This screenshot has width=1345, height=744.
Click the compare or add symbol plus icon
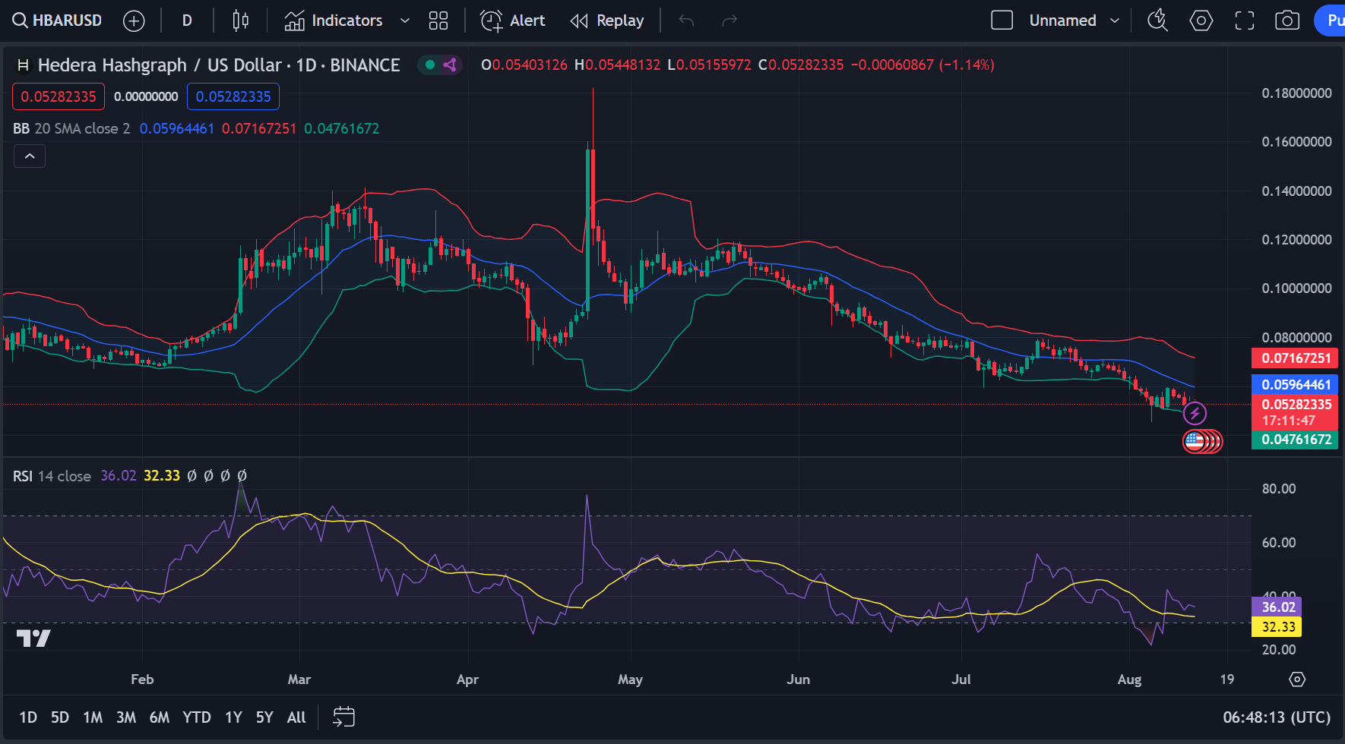click(x=134, y=20)
